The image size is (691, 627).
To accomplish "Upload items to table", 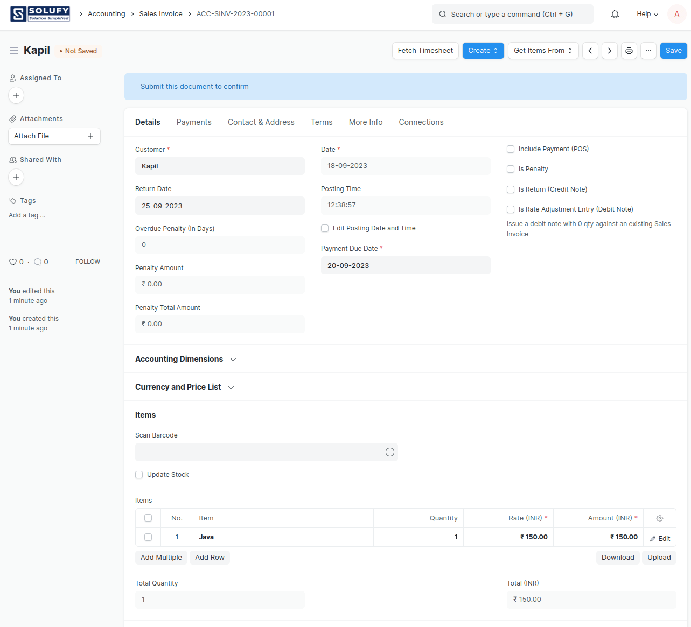I will coord(659,558).
